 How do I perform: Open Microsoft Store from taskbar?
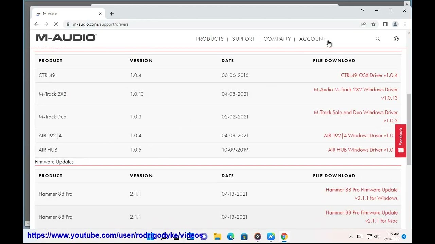tap(244, 237)
